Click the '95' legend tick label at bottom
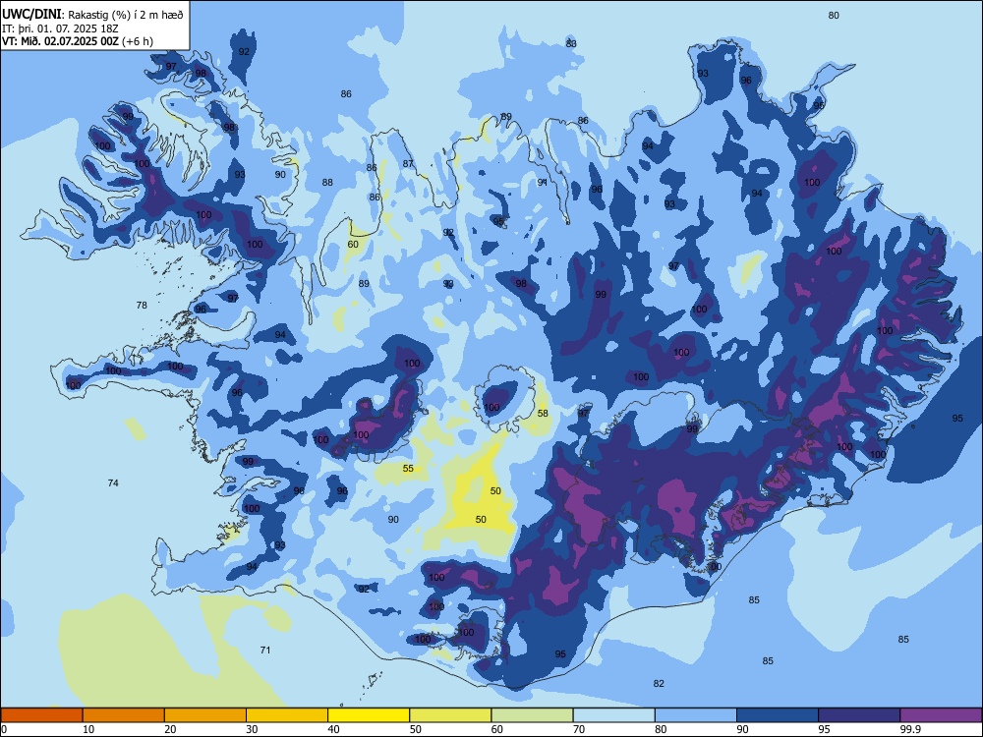 (824, 729)
